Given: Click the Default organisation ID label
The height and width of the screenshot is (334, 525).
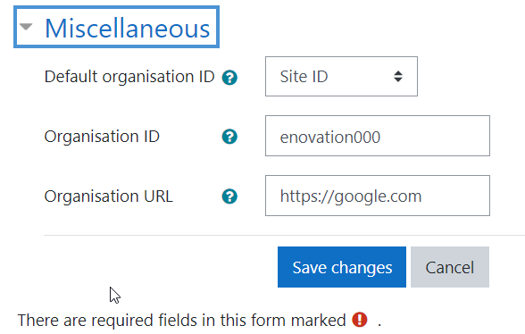Looking at the screenshot, I should pyautogui.click(x=129, y=77).
